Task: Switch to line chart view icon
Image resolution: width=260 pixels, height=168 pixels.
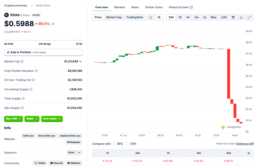Action: tap(151, 17)
